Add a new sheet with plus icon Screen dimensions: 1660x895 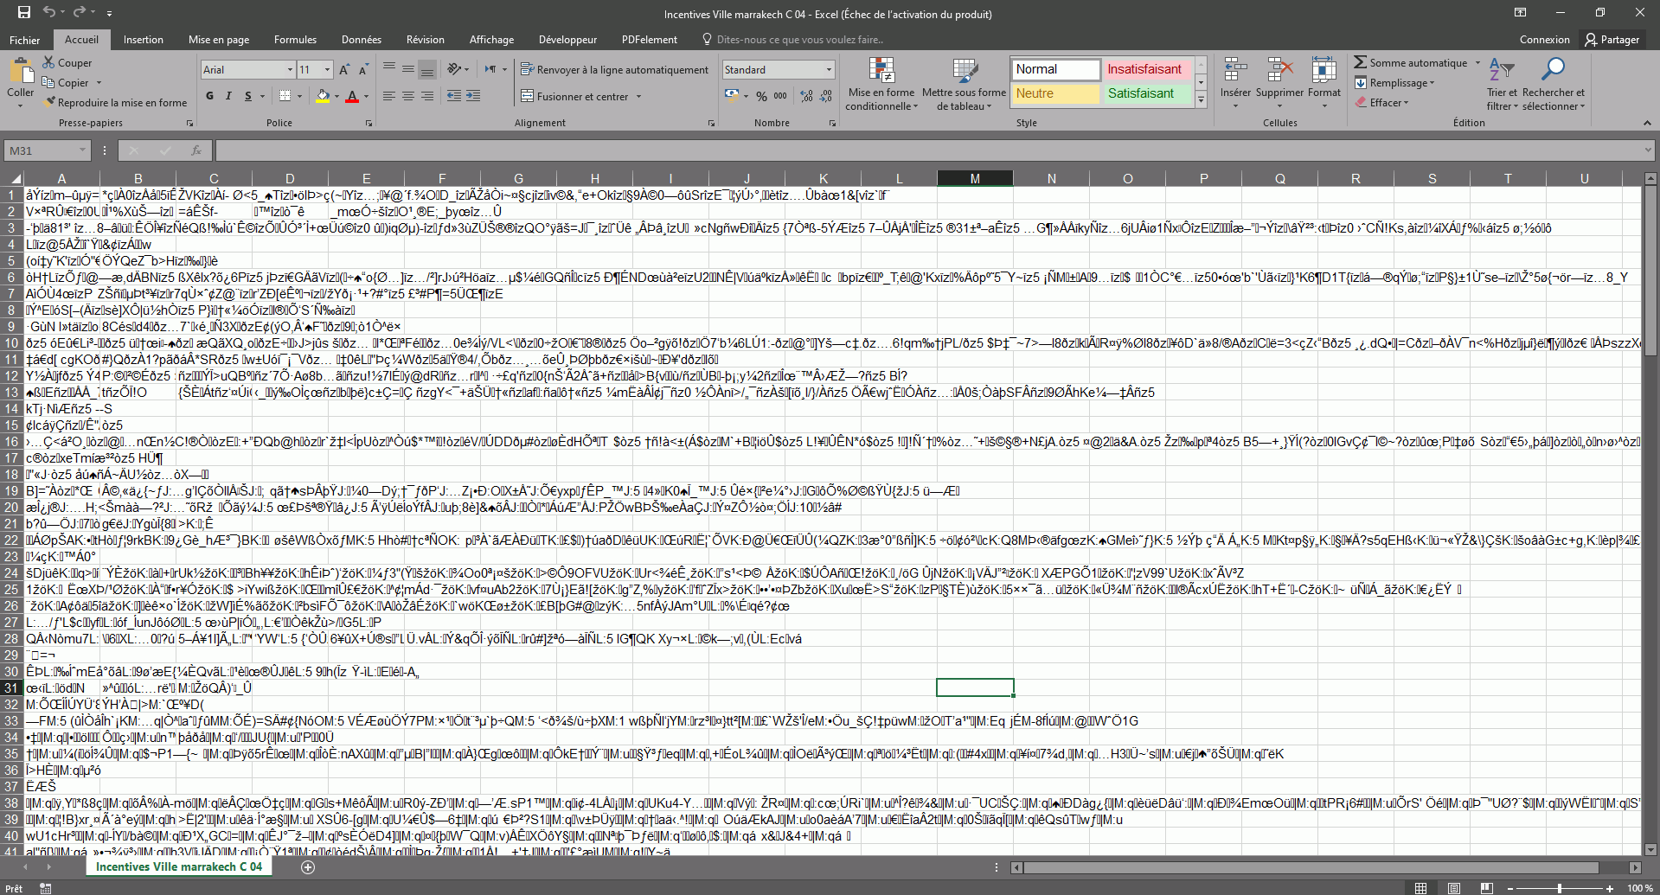(x=308, y=867)
